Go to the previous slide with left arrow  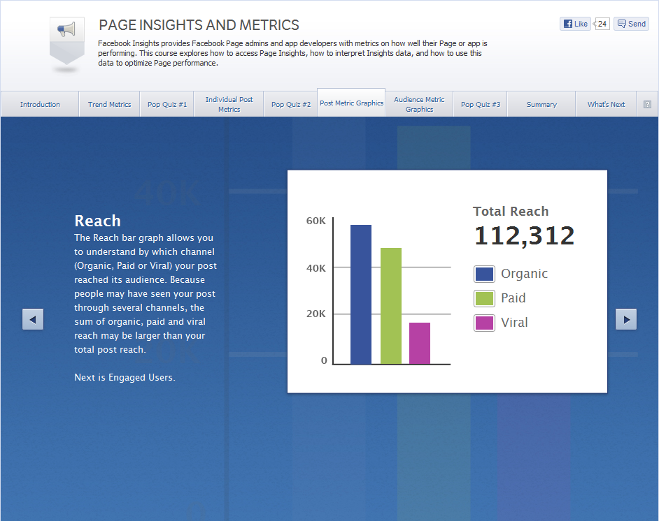pyautogui.click(x=33, y=319)
